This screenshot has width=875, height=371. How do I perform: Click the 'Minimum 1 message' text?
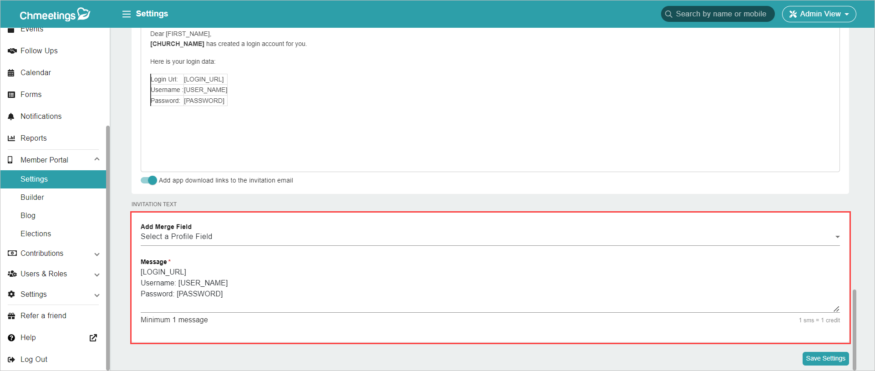pyautogui.click(x=174, y=320)
